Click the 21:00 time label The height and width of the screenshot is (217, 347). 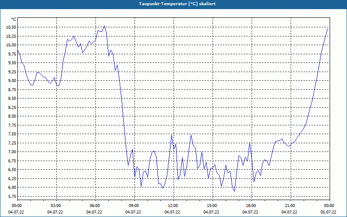(291, 206)
